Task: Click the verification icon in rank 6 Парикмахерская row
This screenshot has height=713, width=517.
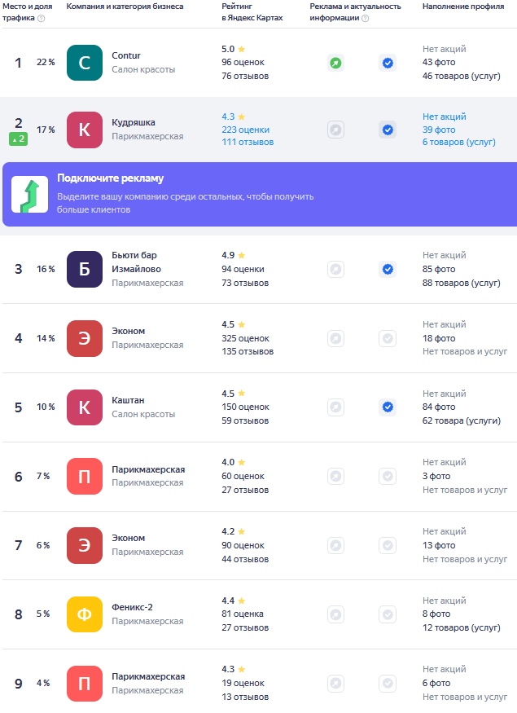Action: pyautogui.click(x=388, y=476)
